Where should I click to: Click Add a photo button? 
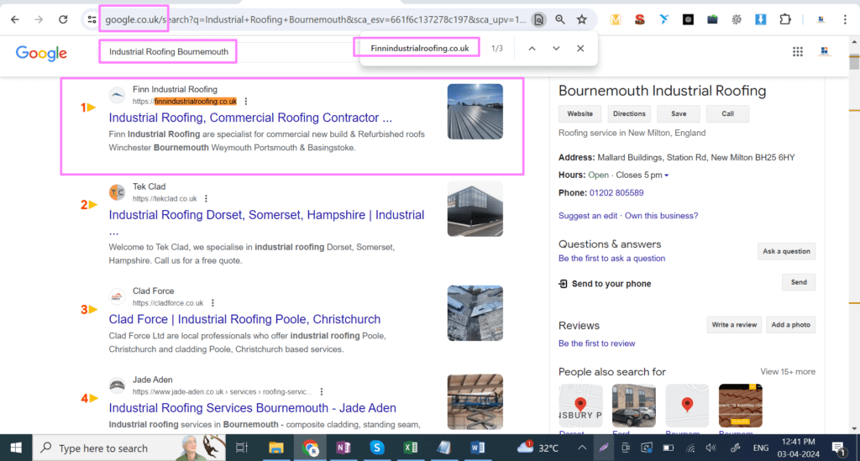click(x=790, y=324)
